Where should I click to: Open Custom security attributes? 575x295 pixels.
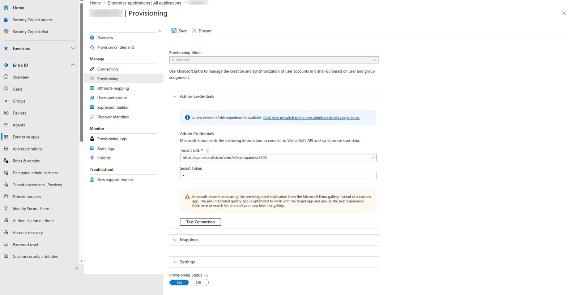tap(35, 256)
